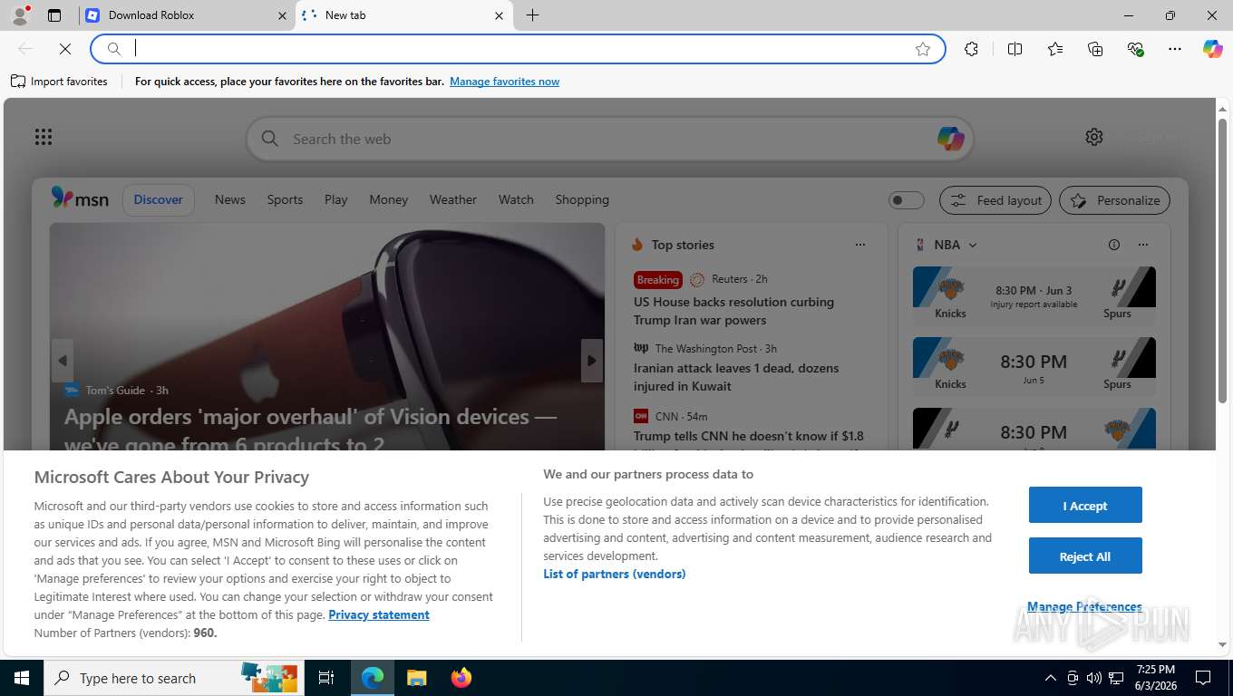Select the Weather tab
The width and height of the screenshot is (1233, 696).
[x=453, y=199]
